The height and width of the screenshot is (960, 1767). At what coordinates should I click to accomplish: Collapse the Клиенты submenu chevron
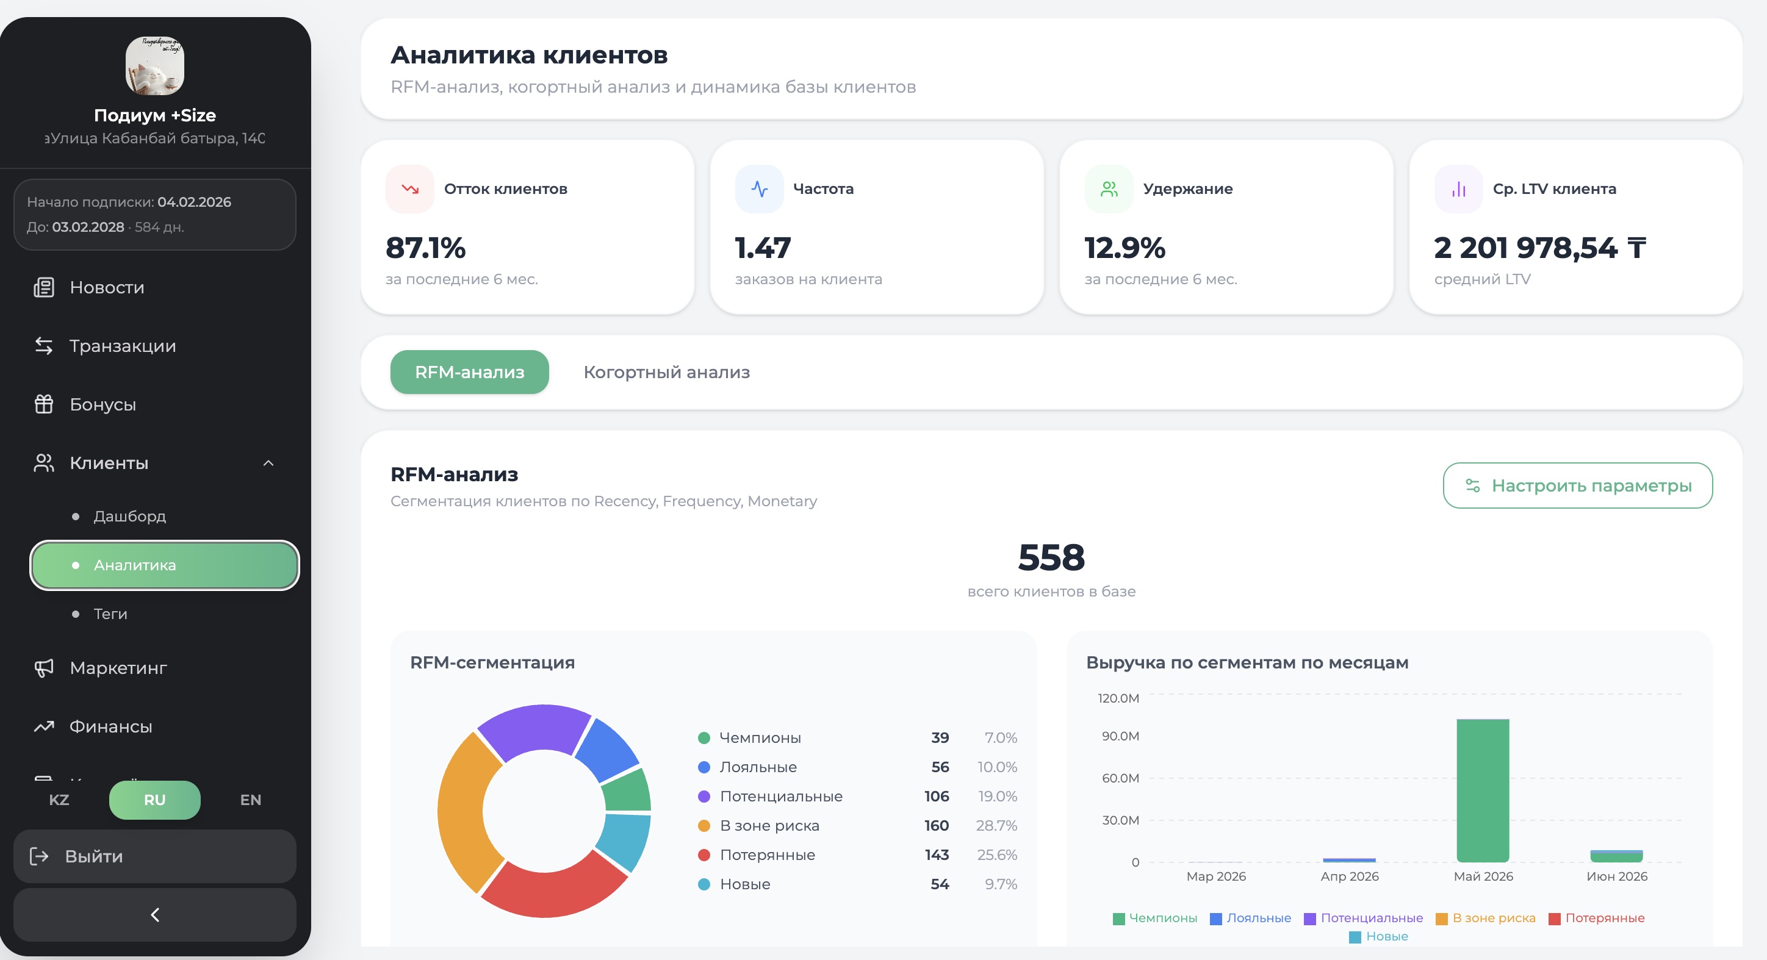click(268, 463)
